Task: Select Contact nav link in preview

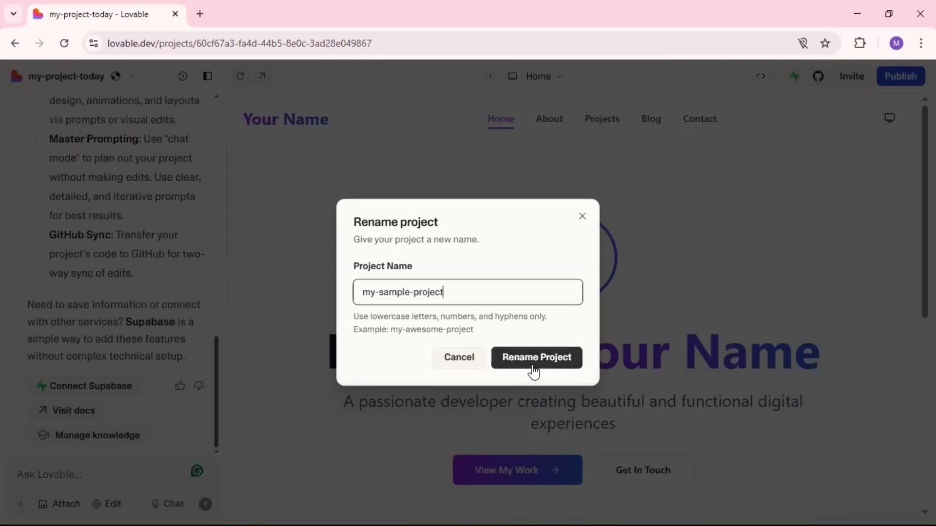Action: (x=700, y=119)
